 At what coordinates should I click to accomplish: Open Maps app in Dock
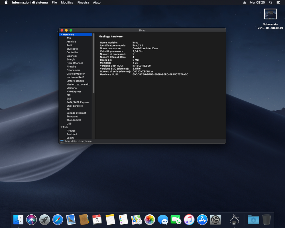pyautogui.click(x=137, y=220)
